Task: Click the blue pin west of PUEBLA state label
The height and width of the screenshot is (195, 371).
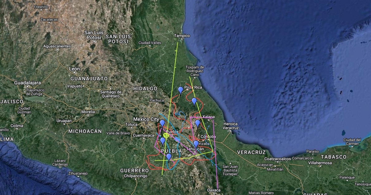Action: tap(163, 141)
